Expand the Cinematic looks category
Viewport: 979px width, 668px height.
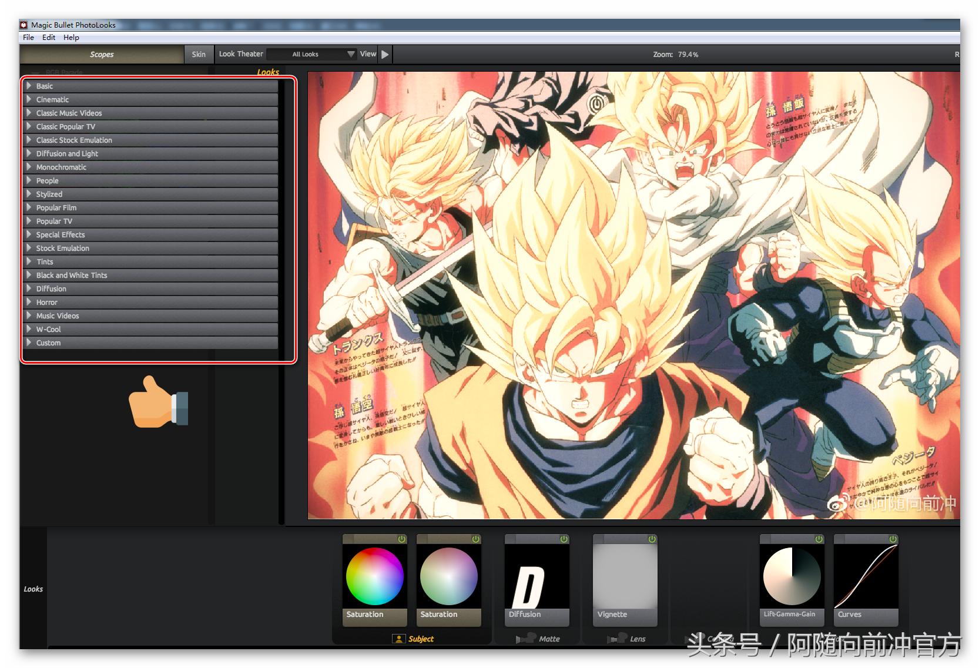click(150, 99)
